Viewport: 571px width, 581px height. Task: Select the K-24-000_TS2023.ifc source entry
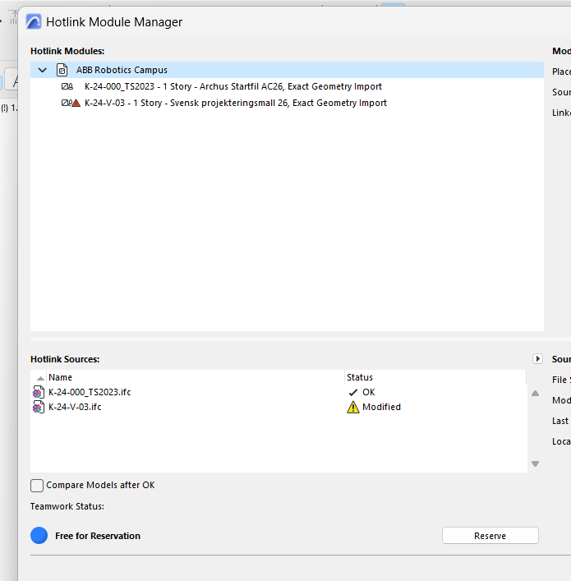(x=90, y=392)
